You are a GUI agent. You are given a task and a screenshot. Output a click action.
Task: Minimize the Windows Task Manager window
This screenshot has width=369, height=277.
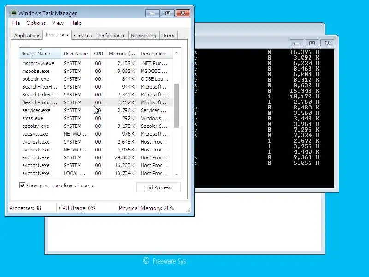tap(152, 13)
